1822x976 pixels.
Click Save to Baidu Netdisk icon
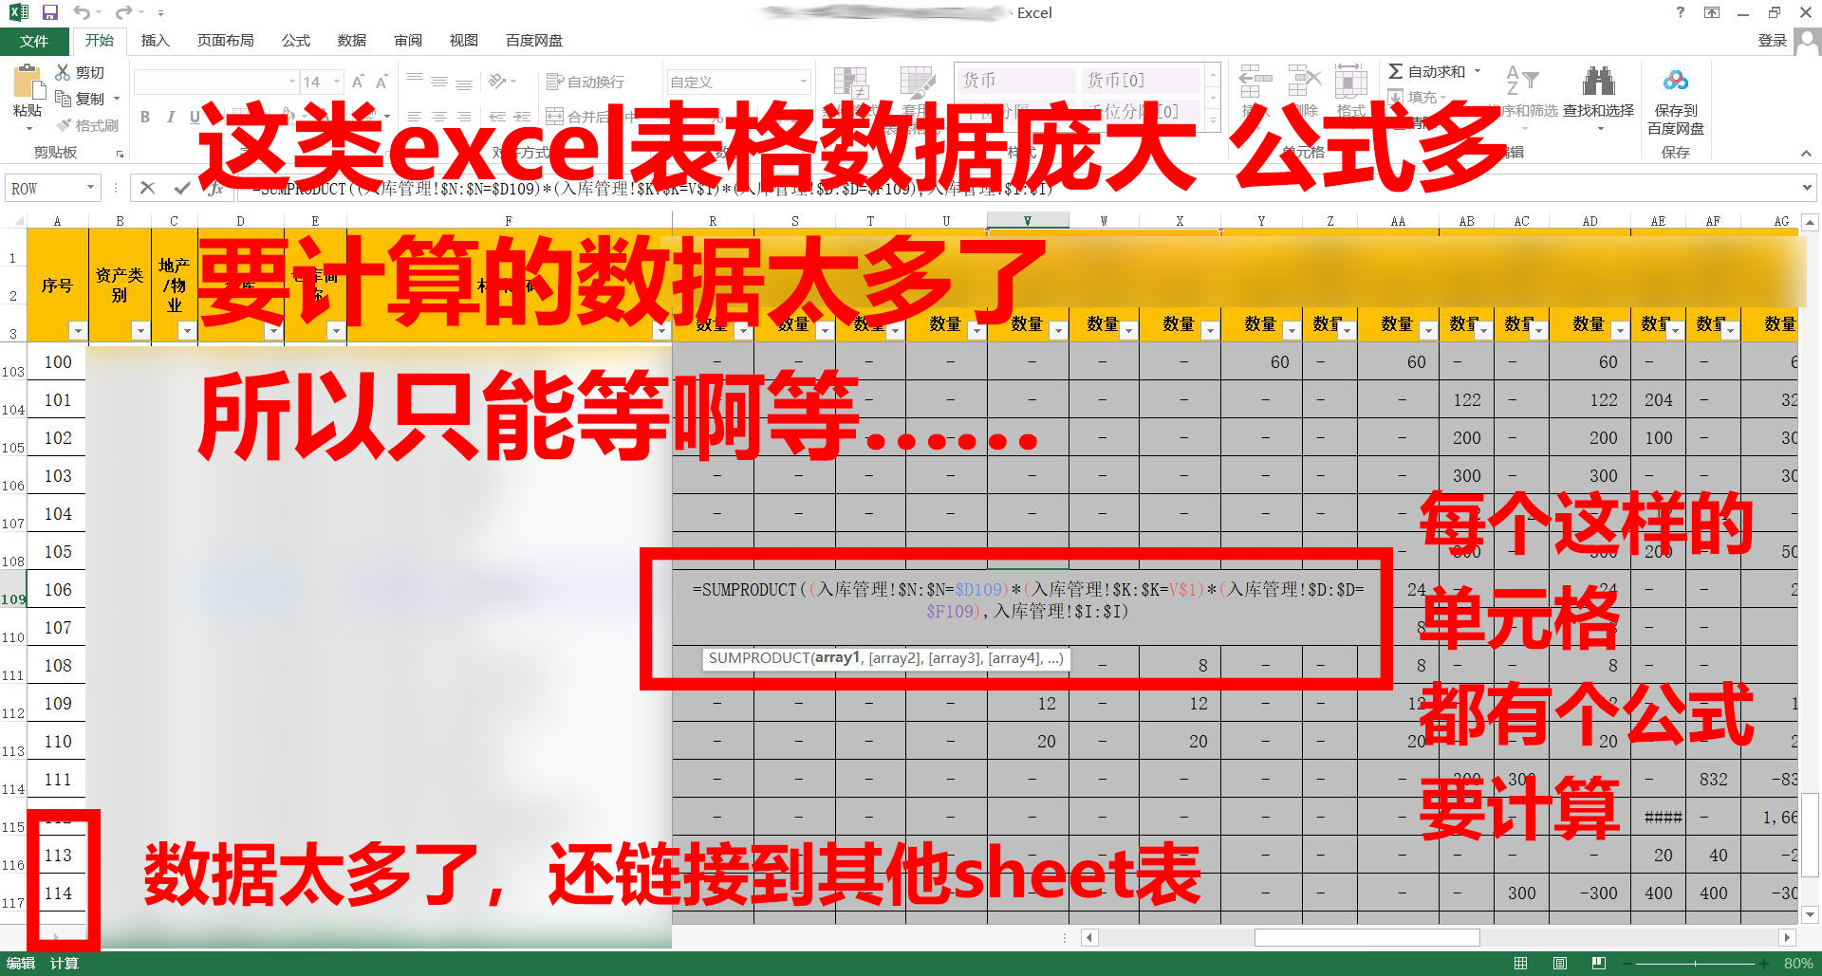(x=1676, y=80)
